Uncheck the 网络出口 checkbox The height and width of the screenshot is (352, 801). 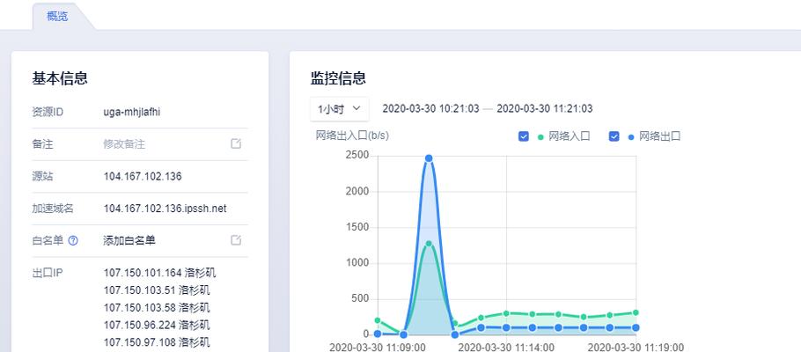[614, 136]
